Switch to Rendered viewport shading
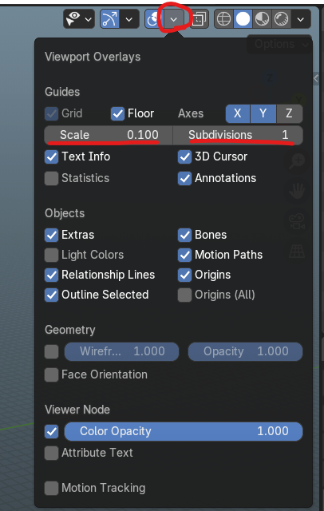Screen dimensions: 324x511 (x=281, y=19)
